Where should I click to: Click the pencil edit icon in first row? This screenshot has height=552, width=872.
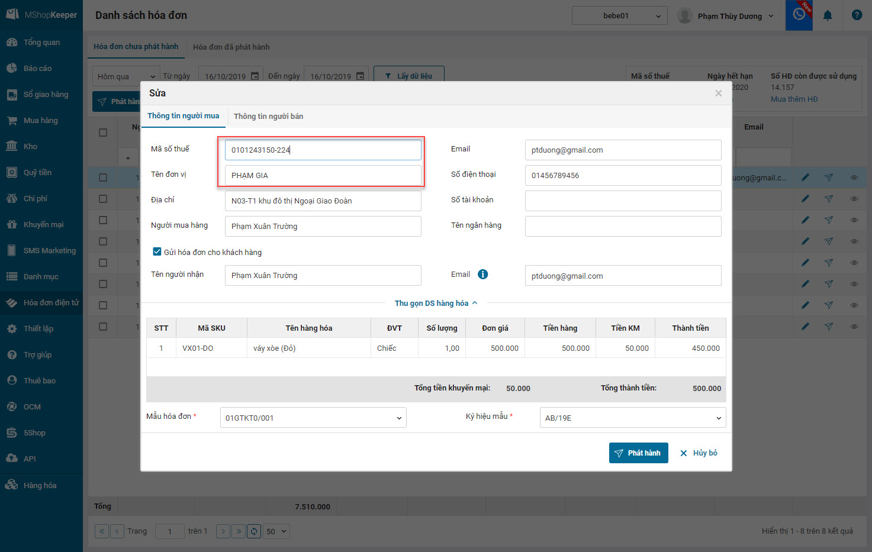(805, 177)
